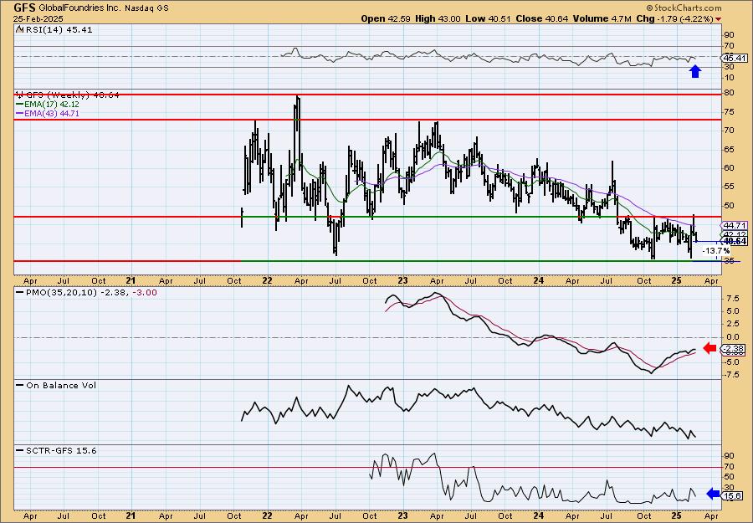The height and width of the screenshot is (523, 753).
Task: Click the Low 40.51 value
Action: coord(488,18)
